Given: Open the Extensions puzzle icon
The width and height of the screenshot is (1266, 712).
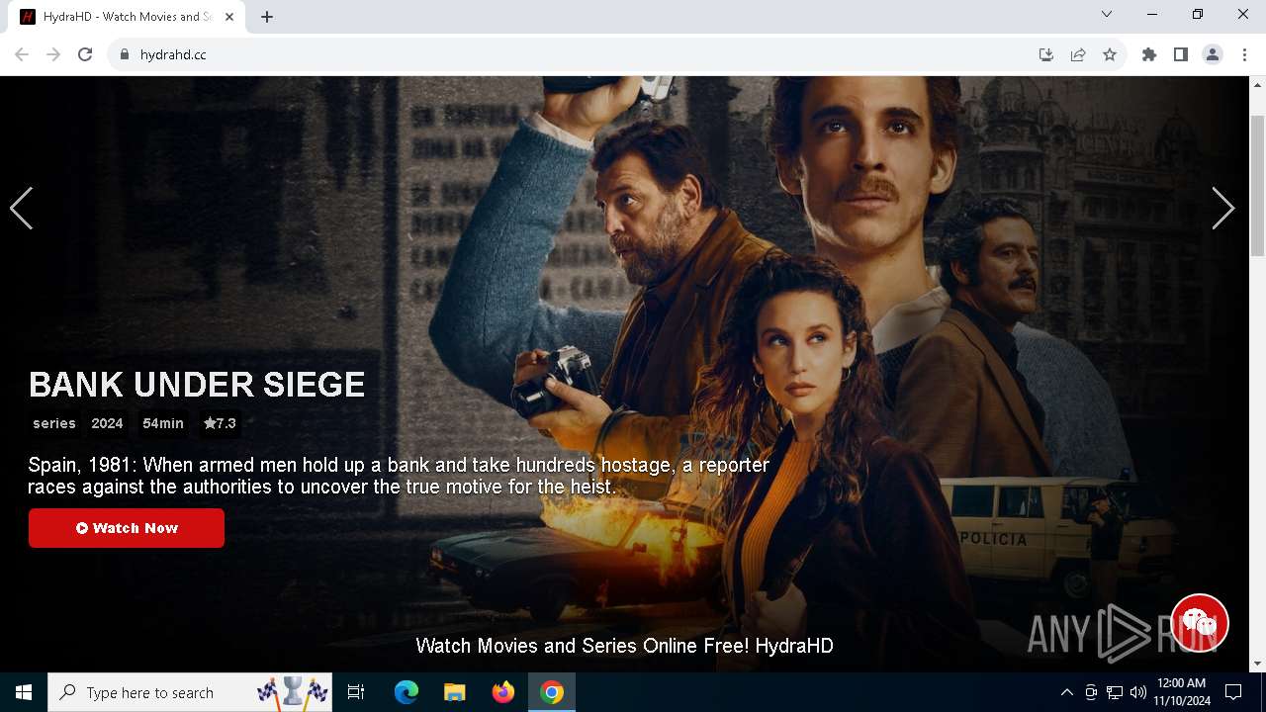Looking at the screenshot, I should coord(1149,54).
